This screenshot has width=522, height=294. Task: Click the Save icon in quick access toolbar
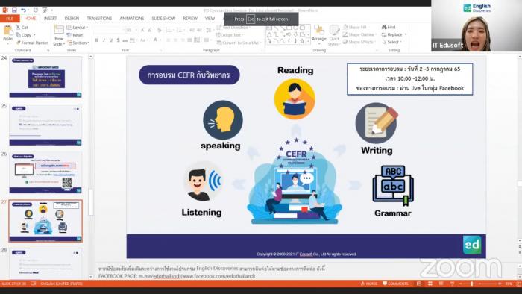(14, 10)
